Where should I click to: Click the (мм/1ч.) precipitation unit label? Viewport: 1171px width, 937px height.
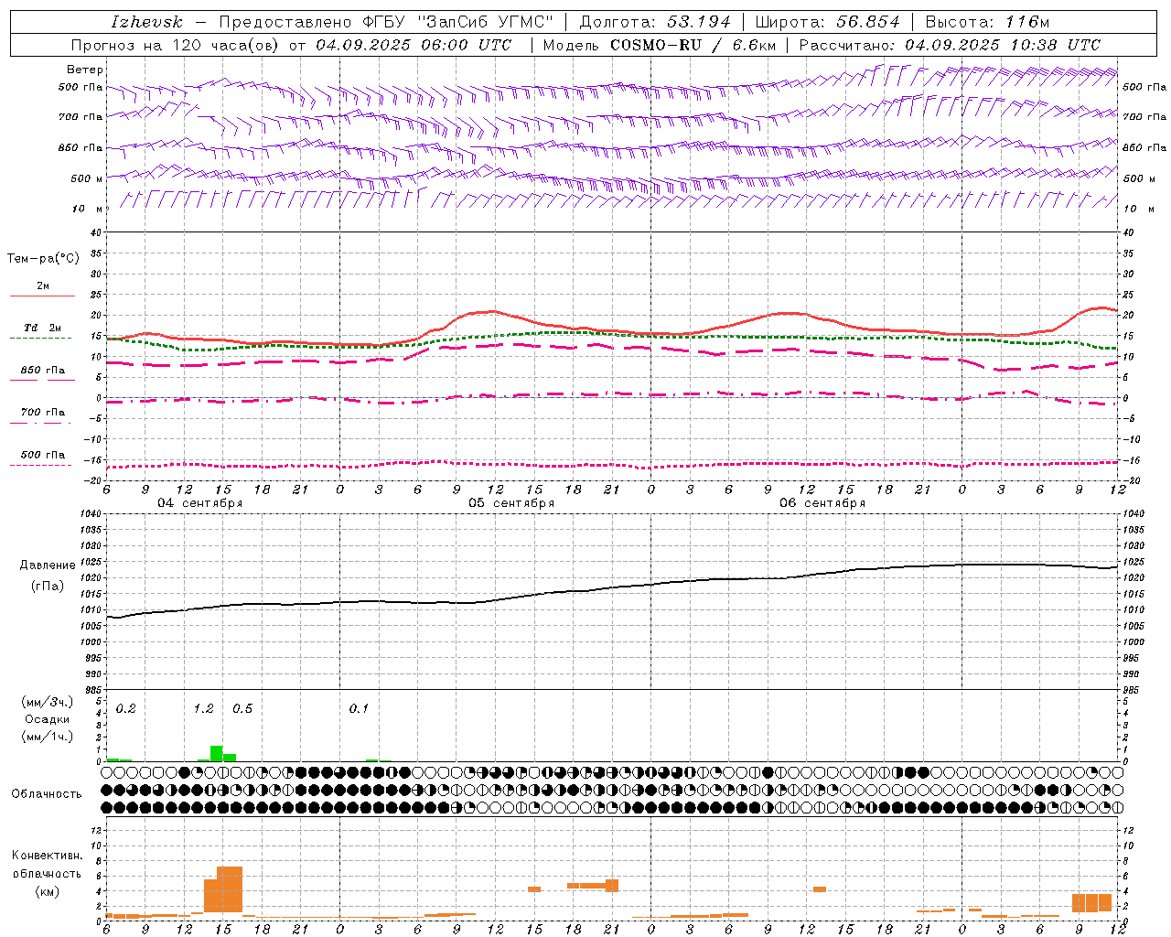point(47,737)
